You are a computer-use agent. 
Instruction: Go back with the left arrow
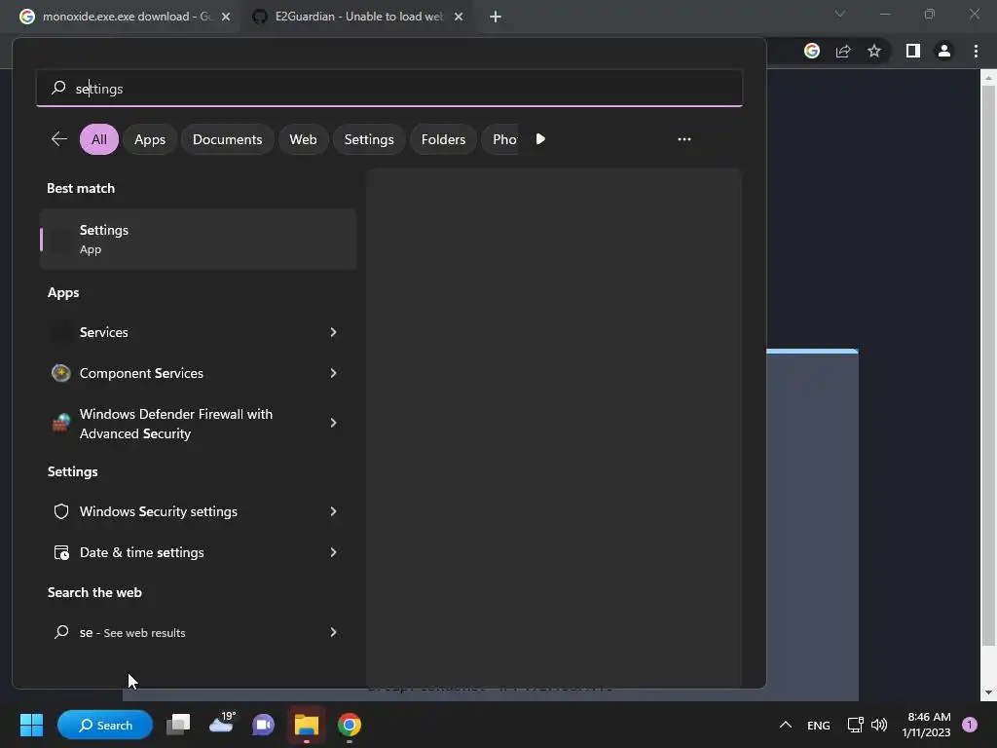point(59,138)
